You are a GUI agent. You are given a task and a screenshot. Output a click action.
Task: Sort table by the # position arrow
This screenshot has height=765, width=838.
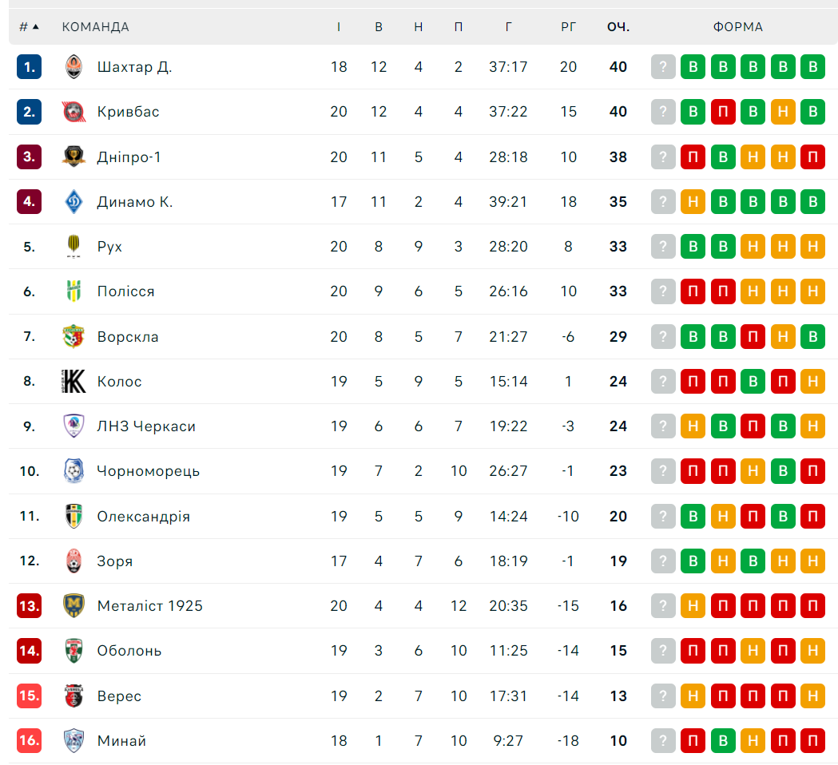coord(36,26)
